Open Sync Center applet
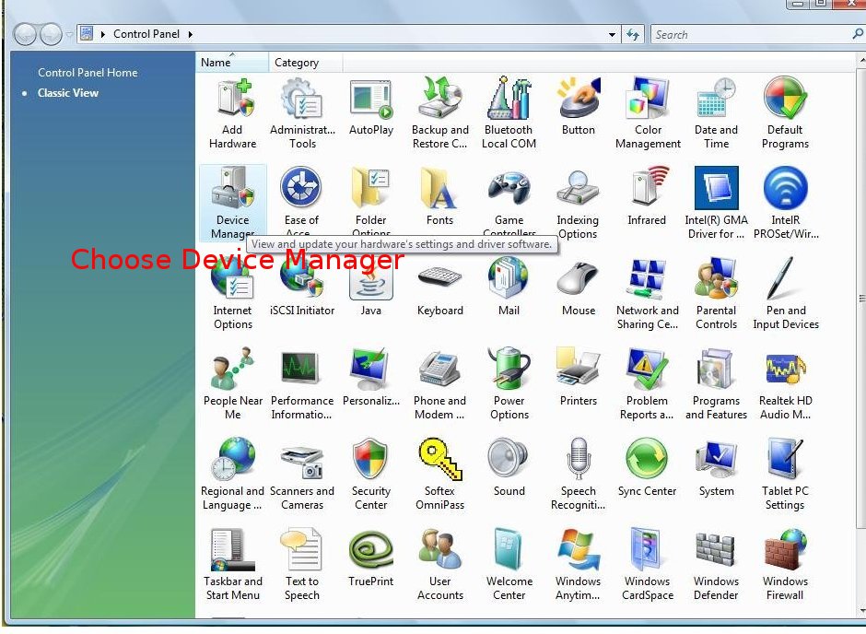Viewport: 866px width, 634px height. (x=647, y=460)
